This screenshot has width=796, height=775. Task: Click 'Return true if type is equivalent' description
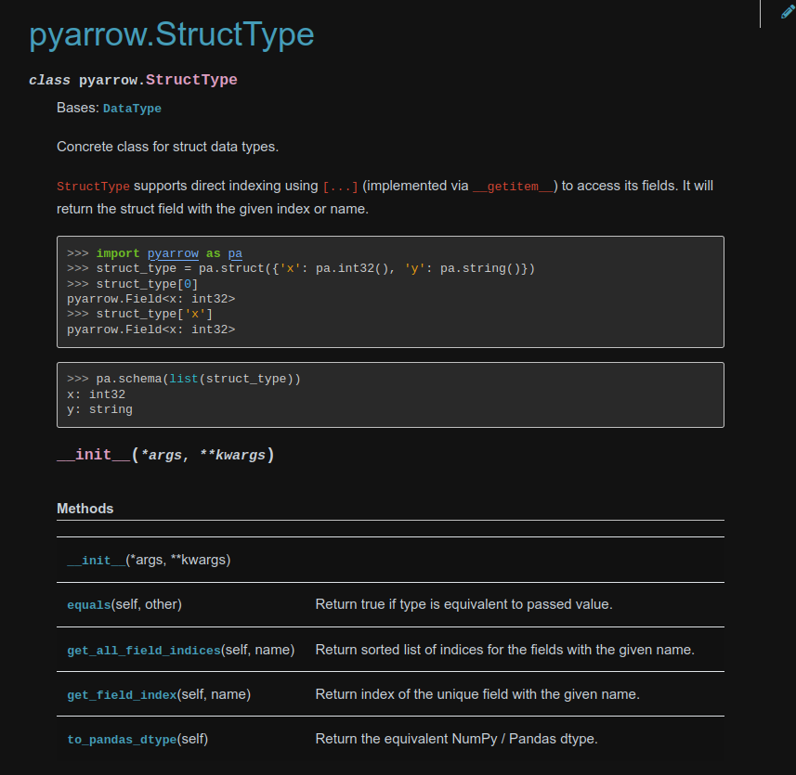(464, 604)
